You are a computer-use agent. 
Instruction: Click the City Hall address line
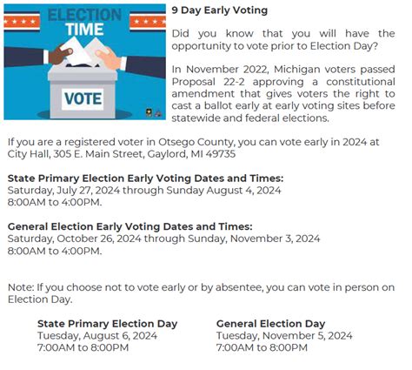point(122,154)
